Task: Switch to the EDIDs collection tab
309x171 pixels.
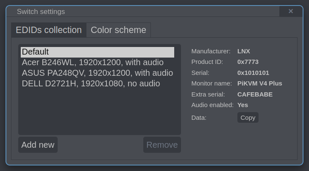Action: click(x=49, y=30)
